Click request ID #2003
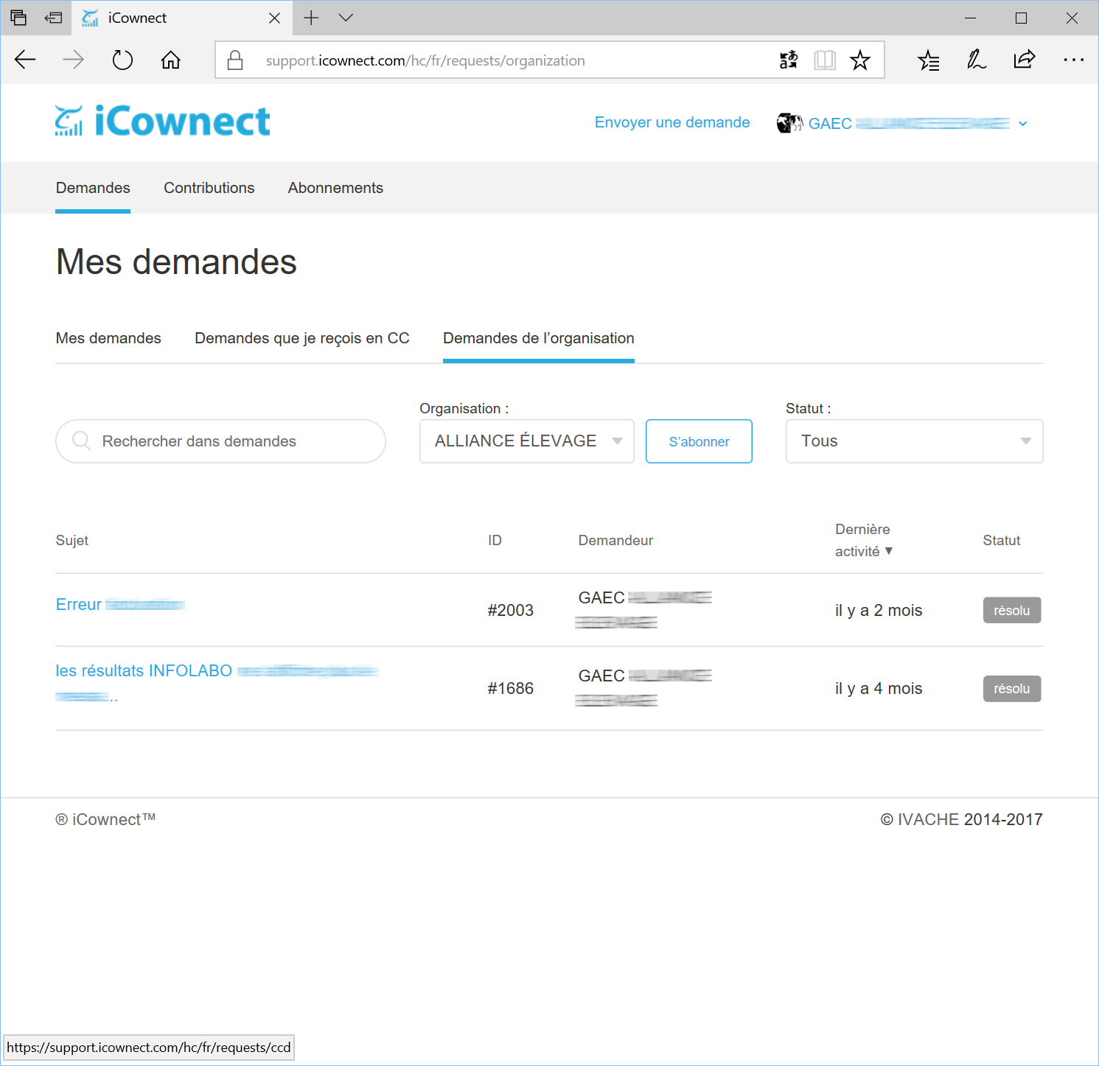1099x1066 pixels. pos(510,610)
